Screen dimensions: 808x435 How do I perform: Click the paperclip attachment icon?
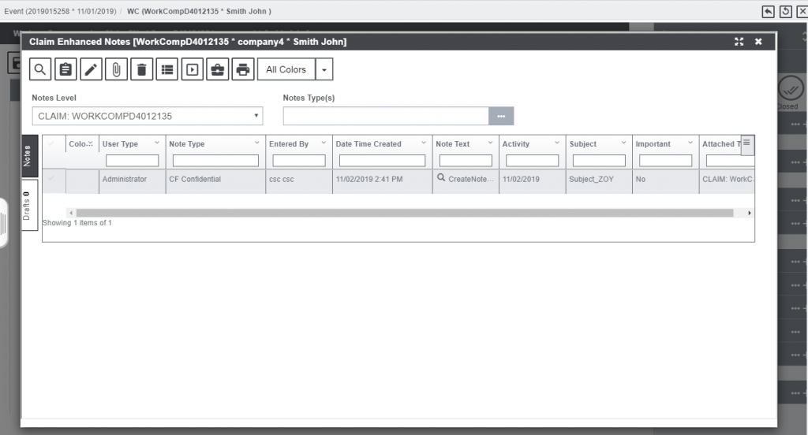(x=116, y=69)
